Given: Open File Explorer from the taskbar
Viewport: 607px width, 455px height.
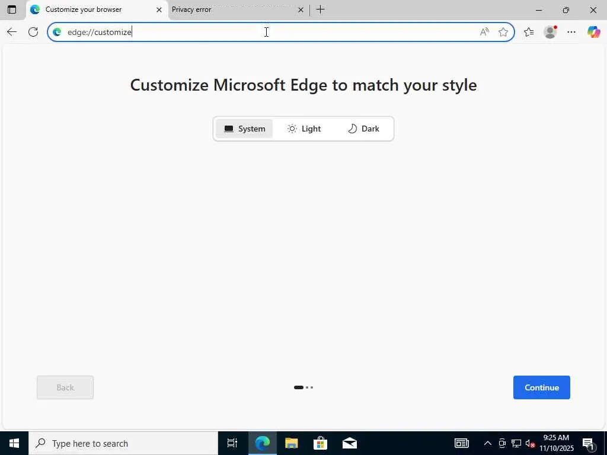Looking at the screenshot, I should (291, 443).
